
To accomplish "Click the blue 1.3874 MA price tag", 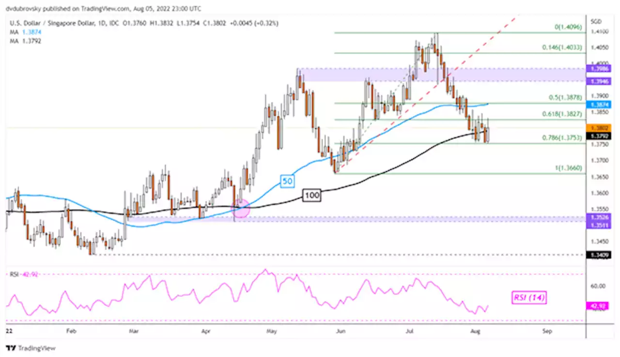I will (598, 104).
